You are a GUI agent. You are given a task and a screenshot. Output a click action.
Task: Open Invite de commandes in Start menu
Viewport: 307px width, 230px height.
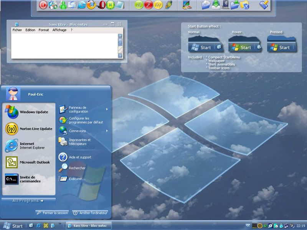pos(28,179)
